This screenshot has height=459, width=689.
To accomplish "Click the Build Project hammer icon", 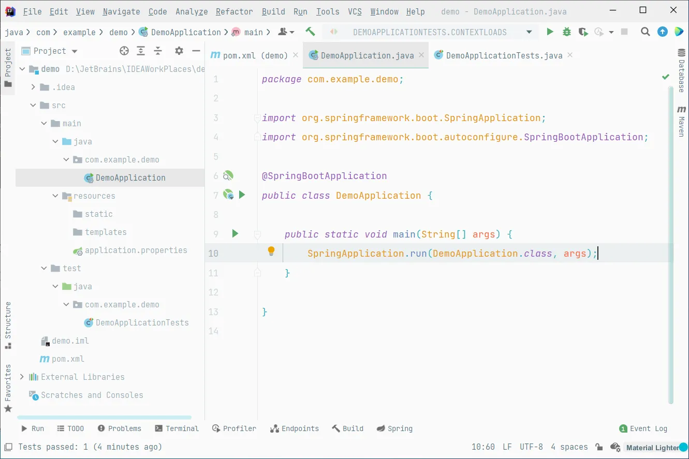I will pos(310,32).
